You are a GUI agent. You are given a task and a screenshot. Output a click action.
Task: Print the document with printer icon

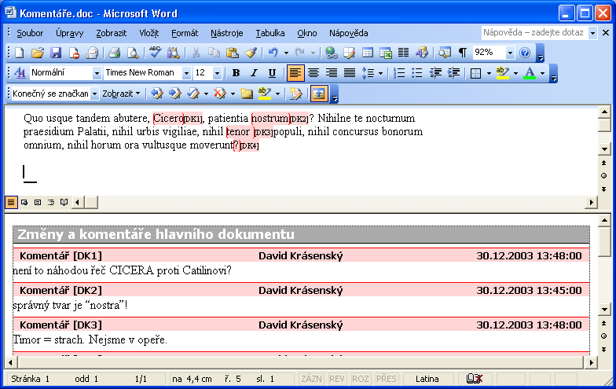[x=115, y=53]
